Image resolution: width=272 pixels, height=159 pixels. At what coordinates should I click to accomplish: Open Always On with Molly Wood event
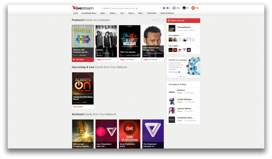(83, 90)
